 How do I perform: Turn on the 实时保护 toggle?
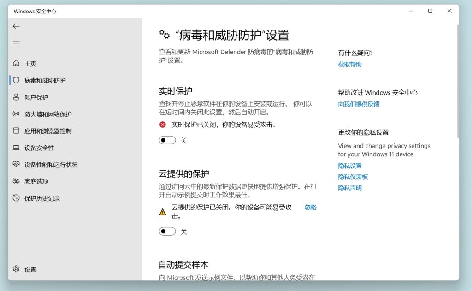point(167,140)
